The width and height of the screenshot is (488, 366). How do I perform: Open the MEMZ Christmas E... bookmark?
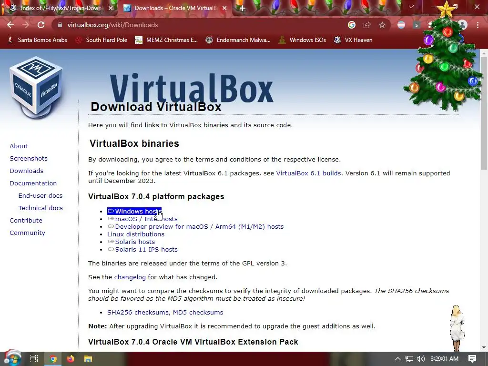tap(166, 40)
